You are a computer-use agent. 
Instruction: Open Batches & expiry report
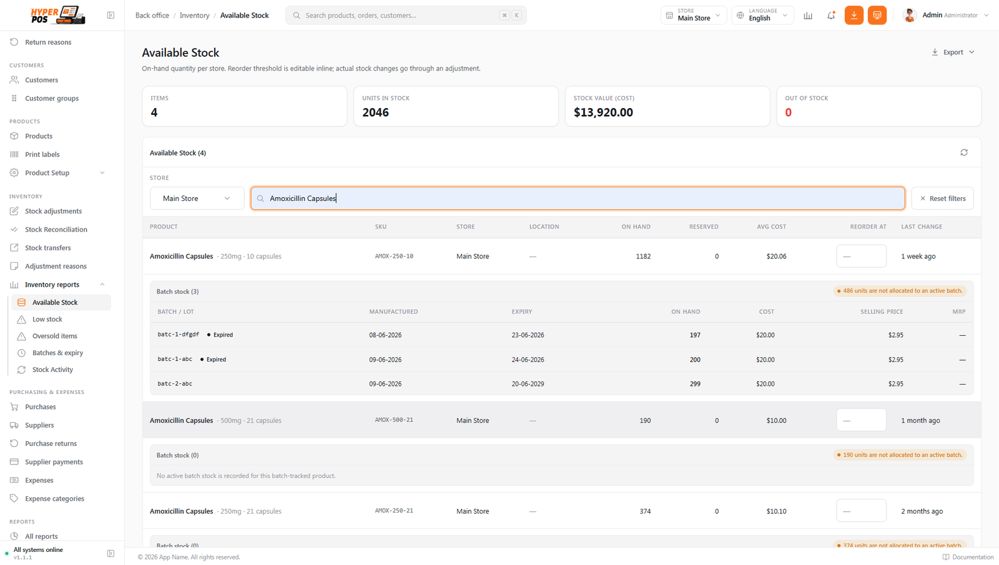[x=57, y=353]
